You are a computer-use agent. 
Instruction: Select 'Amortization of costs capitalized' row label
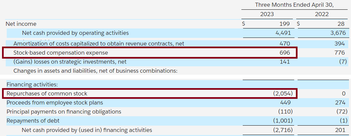point(99,44)
